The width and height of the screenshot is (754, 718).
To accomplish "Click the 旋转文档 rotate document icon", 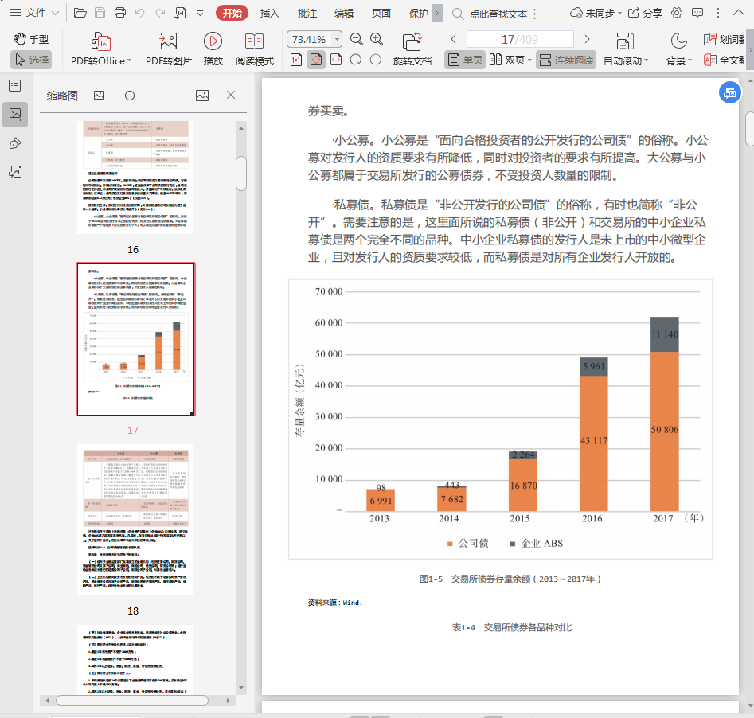I will pyautogui.click(x=412, y=41).
